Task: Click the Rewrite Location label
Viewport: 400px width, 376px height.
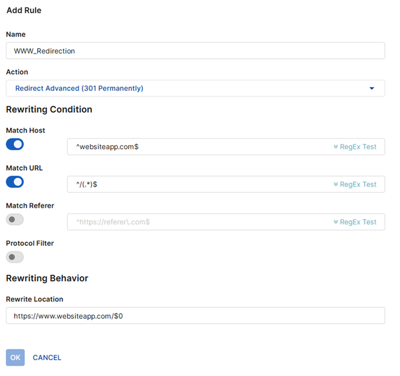Action: point(34,299)
